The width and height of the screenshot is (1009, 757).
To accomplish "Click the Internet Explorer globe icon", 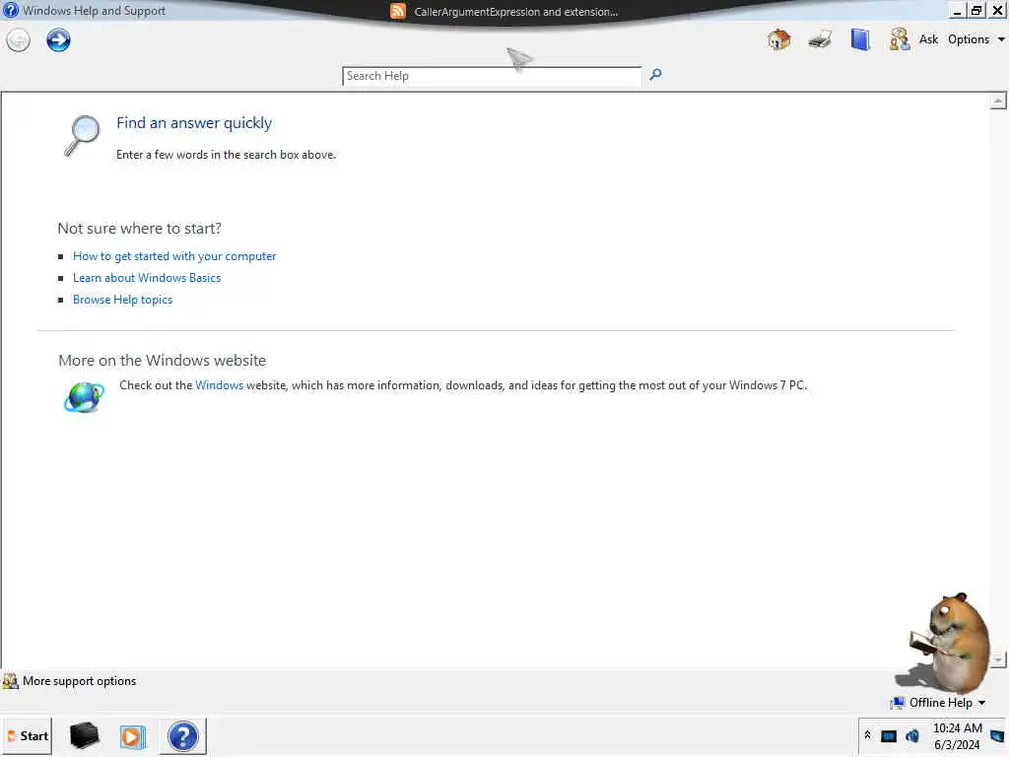I will 84,396.
